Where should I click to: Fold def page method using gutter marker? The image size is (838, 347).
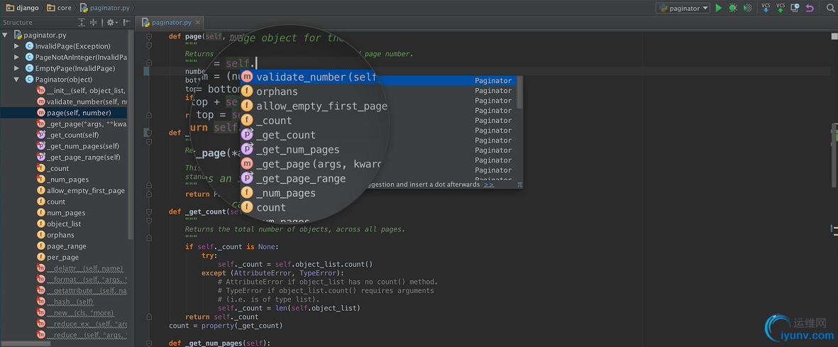pyautogui.click(x=149, y=36)
